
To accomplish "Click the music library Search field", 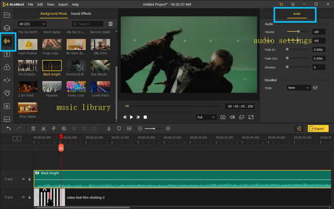I will point(88,24).
